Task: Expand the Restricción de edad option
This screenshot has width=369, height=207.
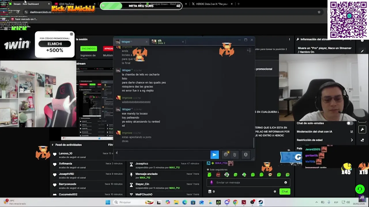Action: (x=352, y=140)
